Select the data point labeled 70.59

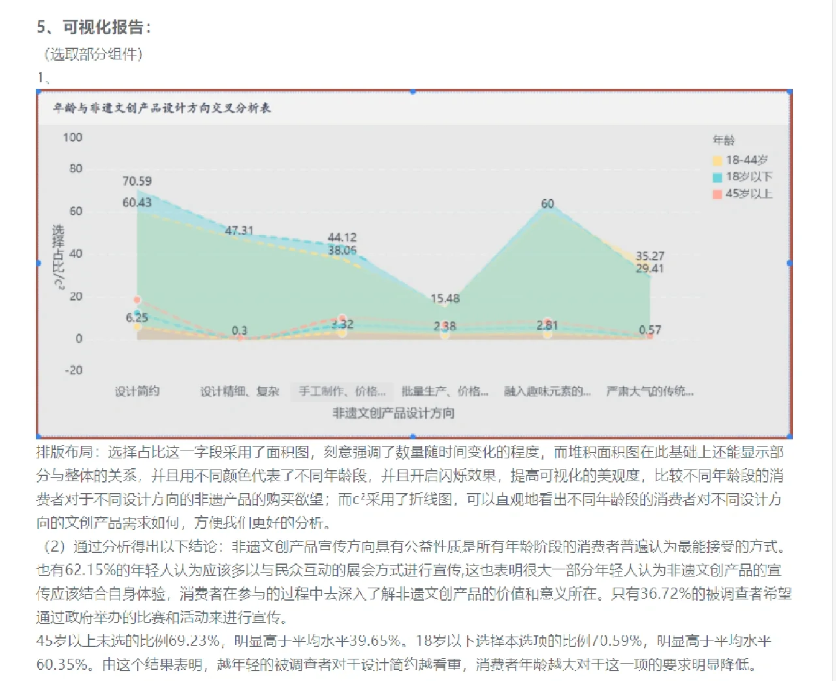(137, 182)
